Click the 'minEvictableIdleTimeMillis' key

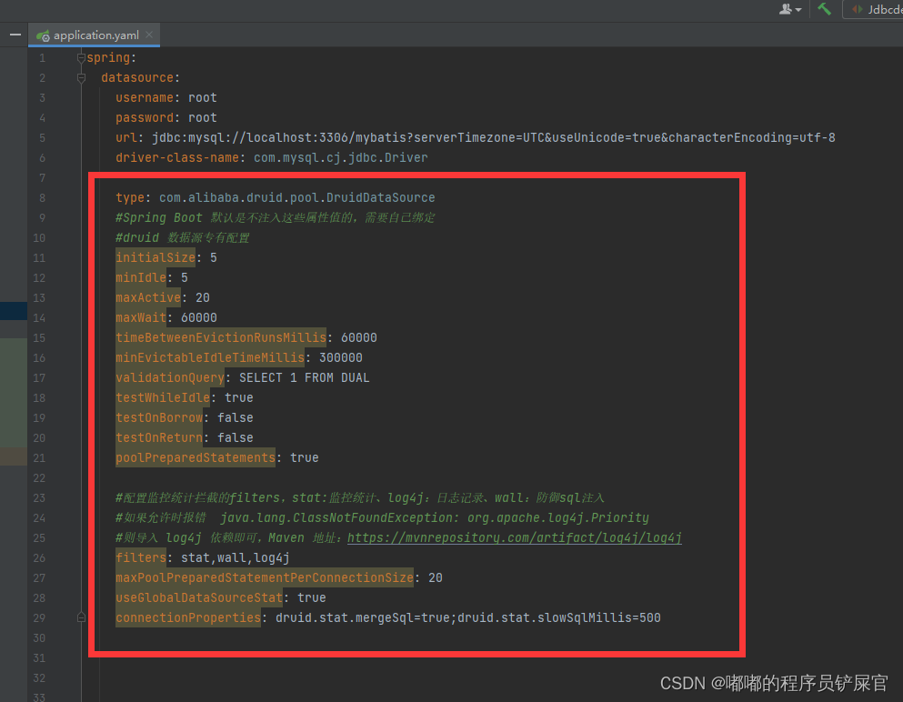(210, 357)
